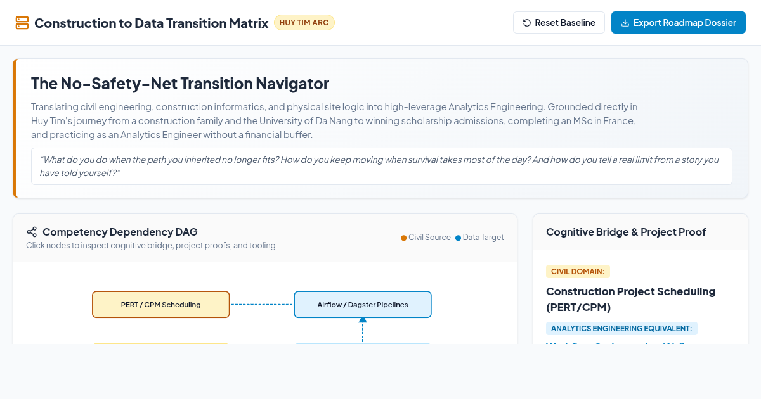Click the reset arrow icon in Reset Baseline
This screenshot has width=761, height=399.
[527, 23]
